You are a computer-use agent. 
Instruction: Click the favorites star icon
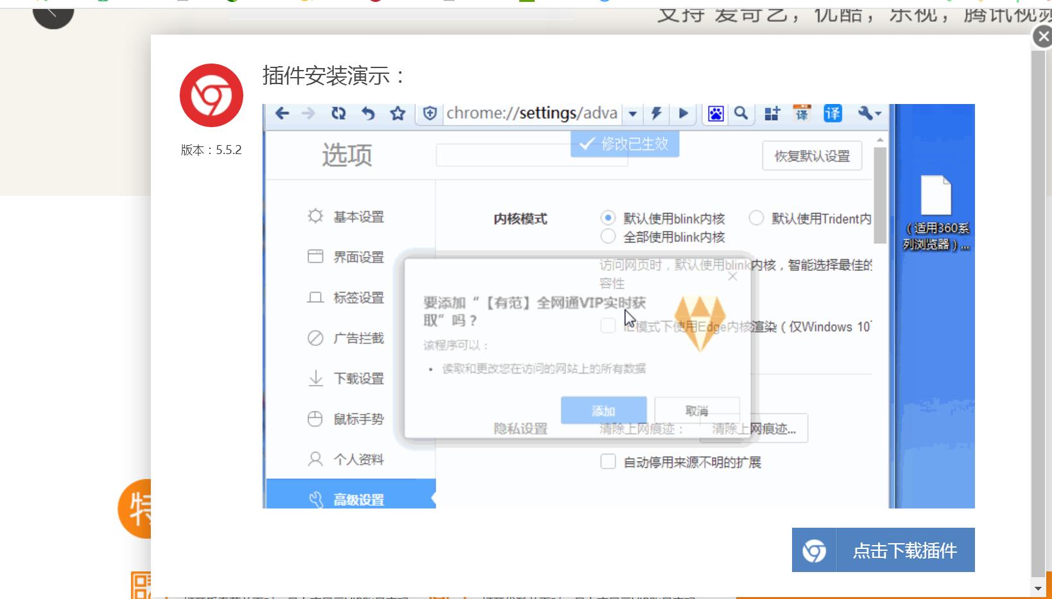click(397, 114)
